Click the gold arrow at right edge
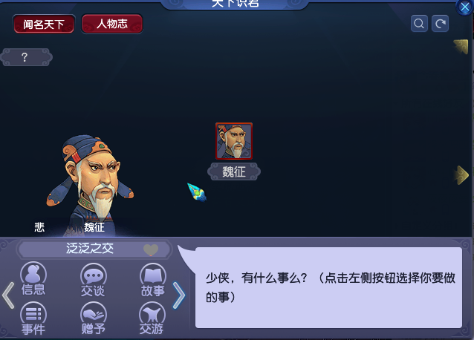This screenshot has width=474, height=340. pyautogui.click(x=461, y=175)
